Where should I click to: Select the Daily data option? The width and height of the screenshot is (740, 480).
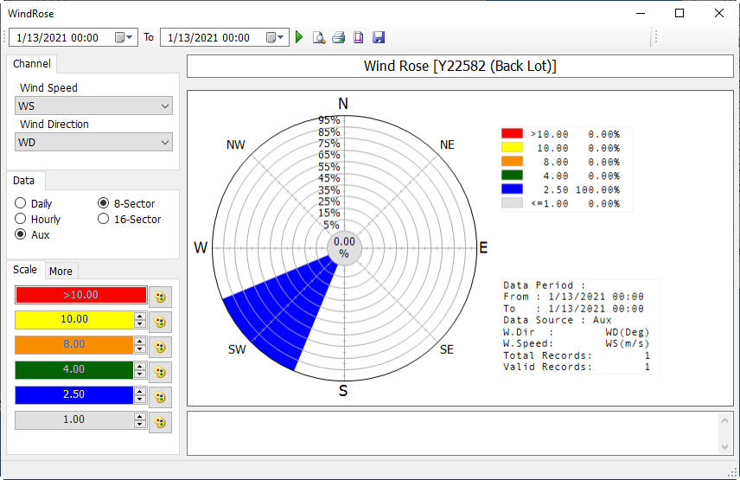pyautogui.click(x=21, y=203)
